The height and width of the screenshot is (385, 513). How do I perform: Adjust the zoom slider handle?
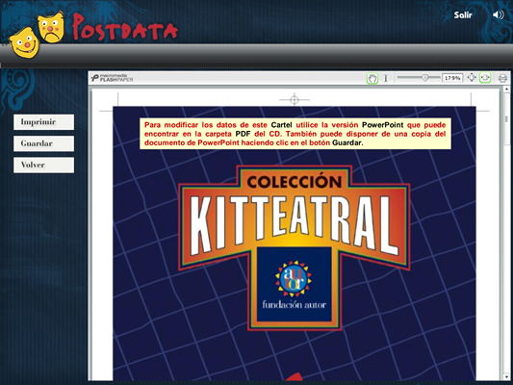coord(424,78)
